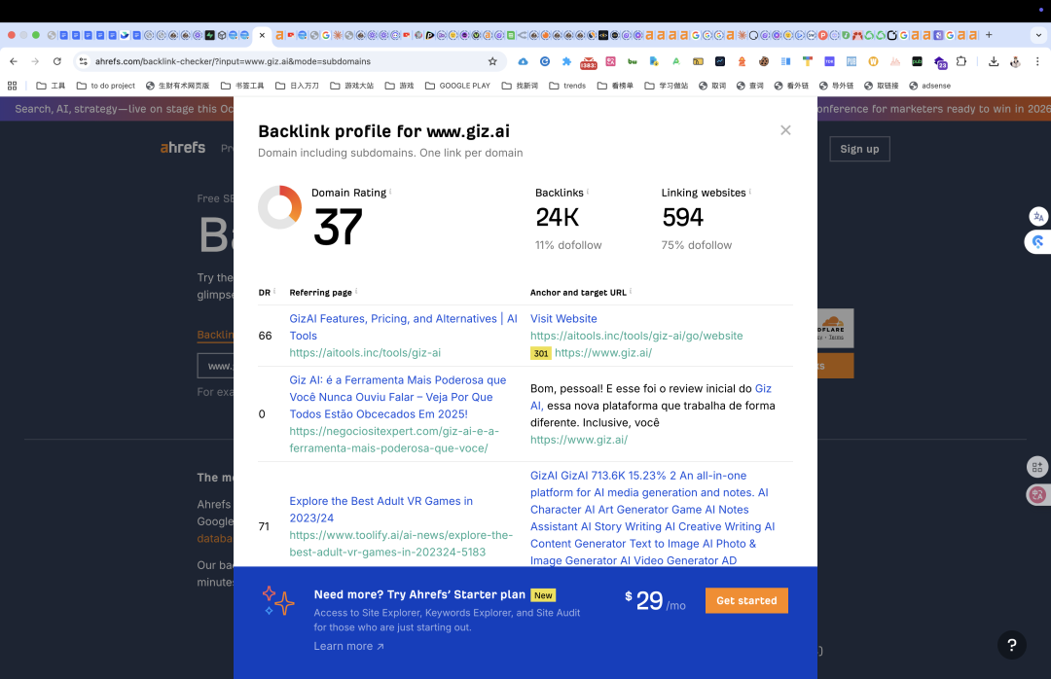This screenshot has width=1051, height=679.
Task: Click the 24K backlinks value
Action: click(x=557, y=217)
